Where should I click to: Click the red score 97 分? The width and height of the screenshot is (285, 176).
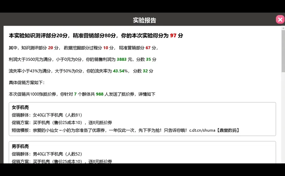pyautogui.click(x=174, y=35)
